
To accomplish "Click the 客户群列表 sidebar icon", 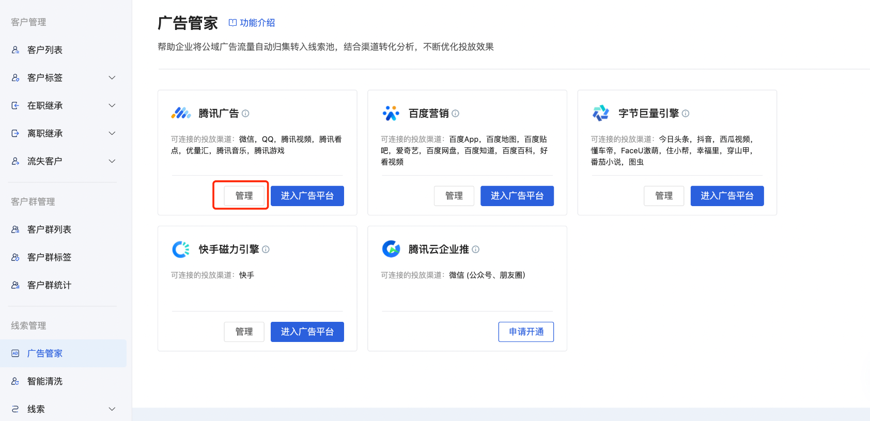I will coord(15,229).
